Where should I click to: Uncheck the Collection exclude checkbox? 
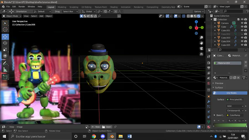pyautogui.click(x=238, y=19)
